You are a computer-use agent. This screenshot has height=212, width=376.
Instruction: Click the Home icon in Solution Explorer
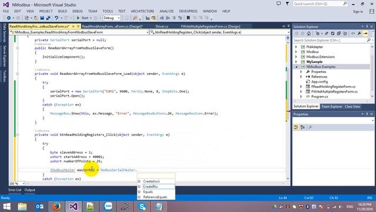pyautogui.click(x=308, y=34)
